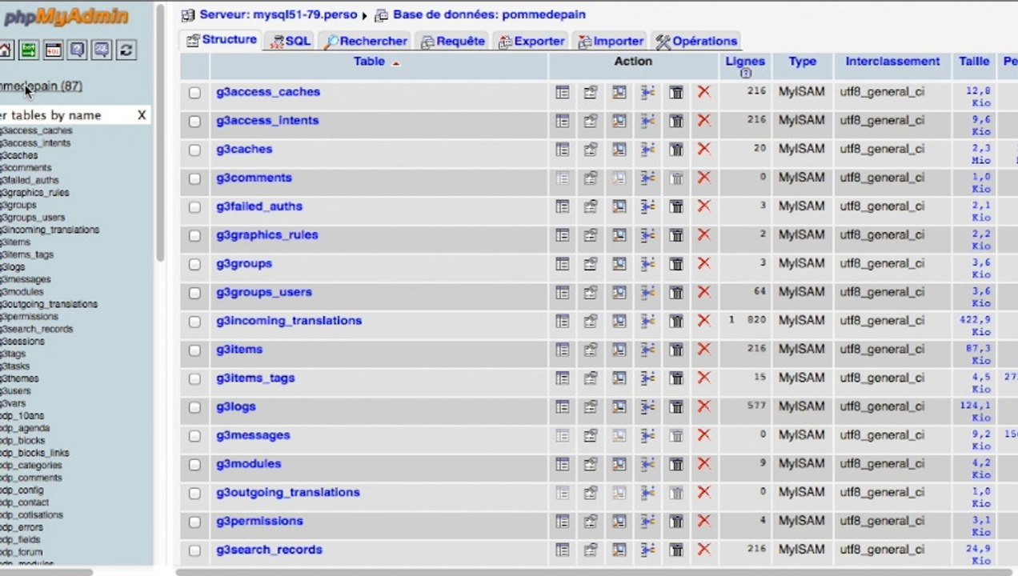1018x576 pixels.
Task: Drop the g3groups table with red X
Action: click(703, 264)
